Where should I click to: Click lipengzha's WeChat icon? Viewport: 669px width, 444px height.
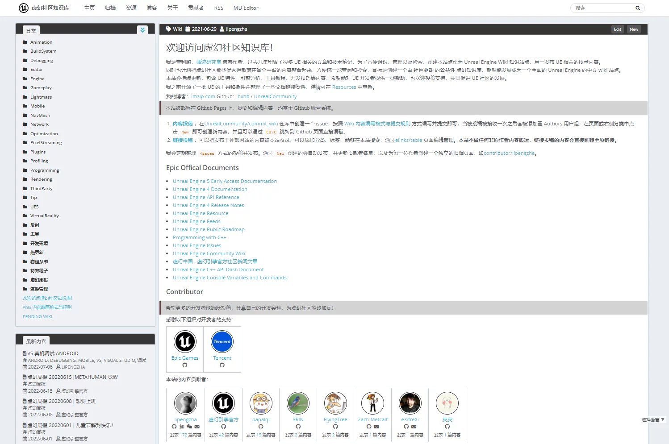pyautogui.click(x=189, y=427)
